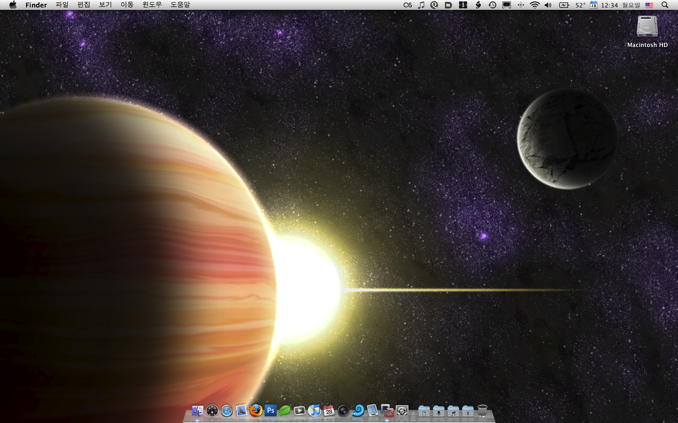
Task: Open Safari compass icon in Dock
Action: (227, 411)
